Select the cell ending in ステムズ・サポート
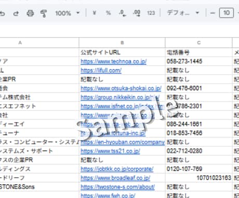 (39, 151)
